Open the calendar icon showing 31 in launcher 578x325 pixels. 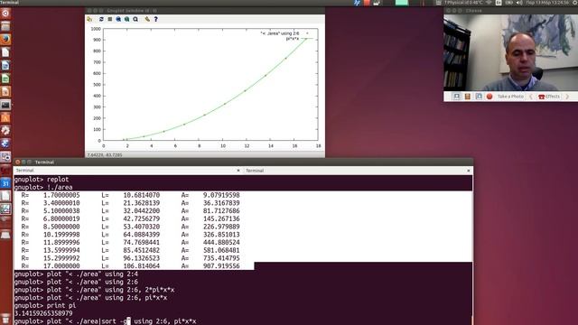[5, 183]
